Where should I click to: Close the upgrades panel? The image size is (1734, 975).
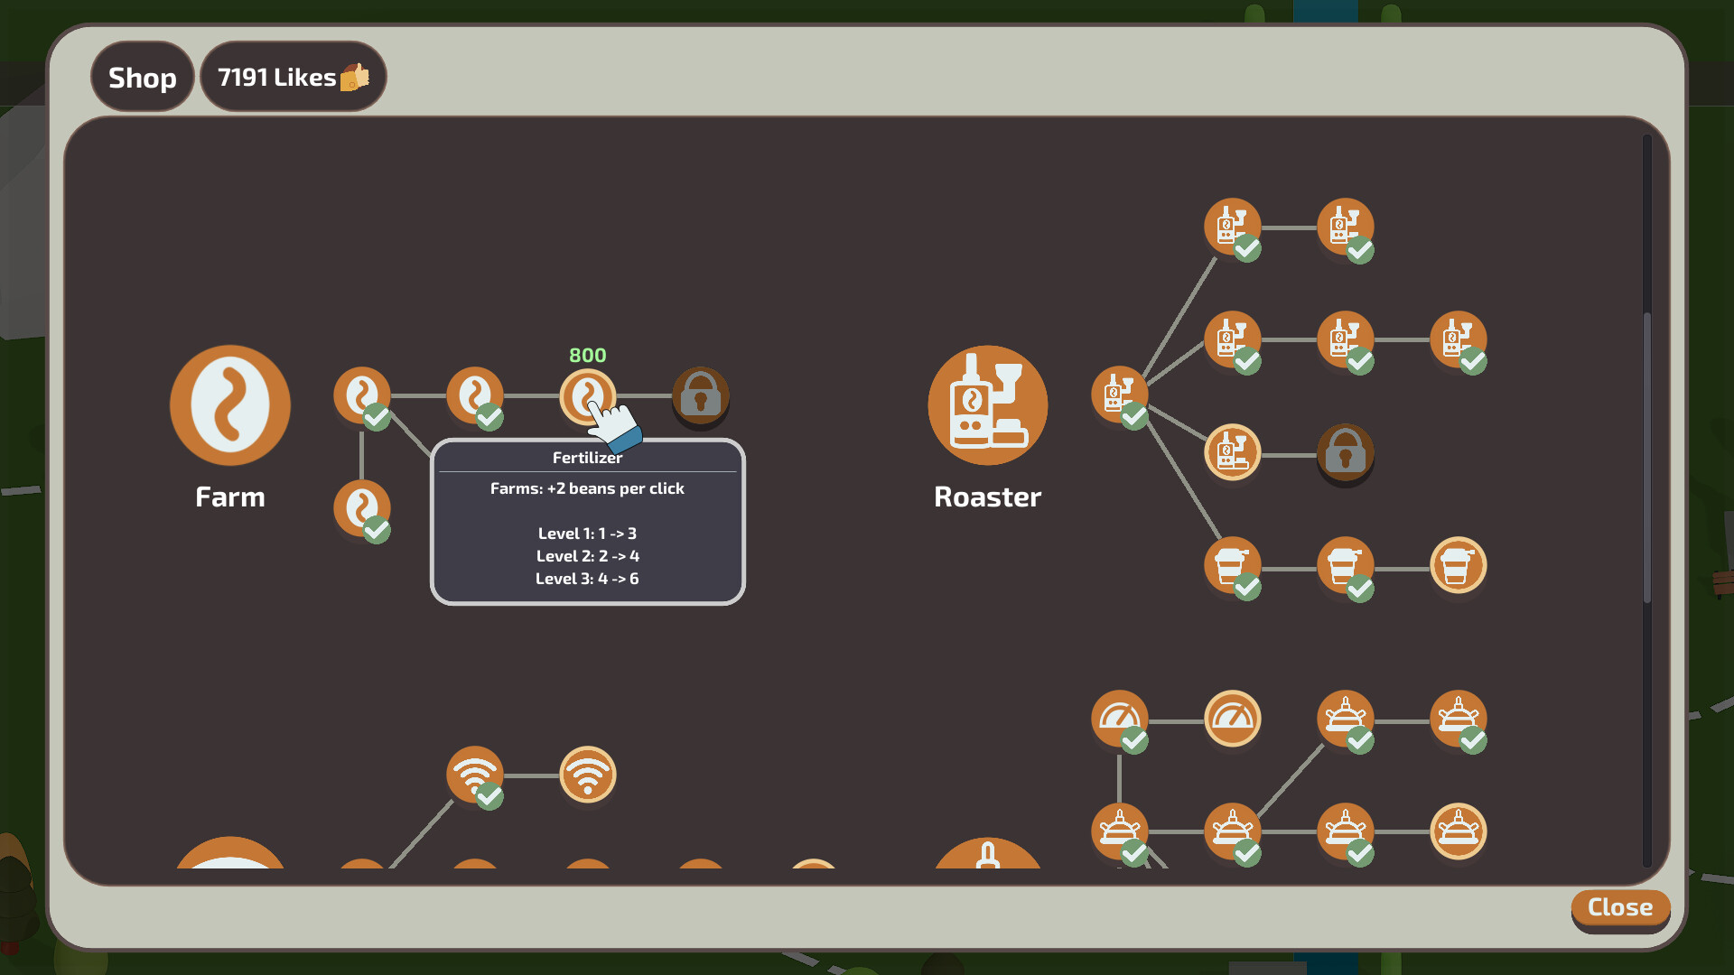1619,909
